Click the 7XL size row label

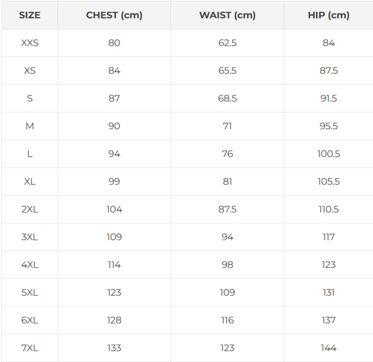[30, 348]
